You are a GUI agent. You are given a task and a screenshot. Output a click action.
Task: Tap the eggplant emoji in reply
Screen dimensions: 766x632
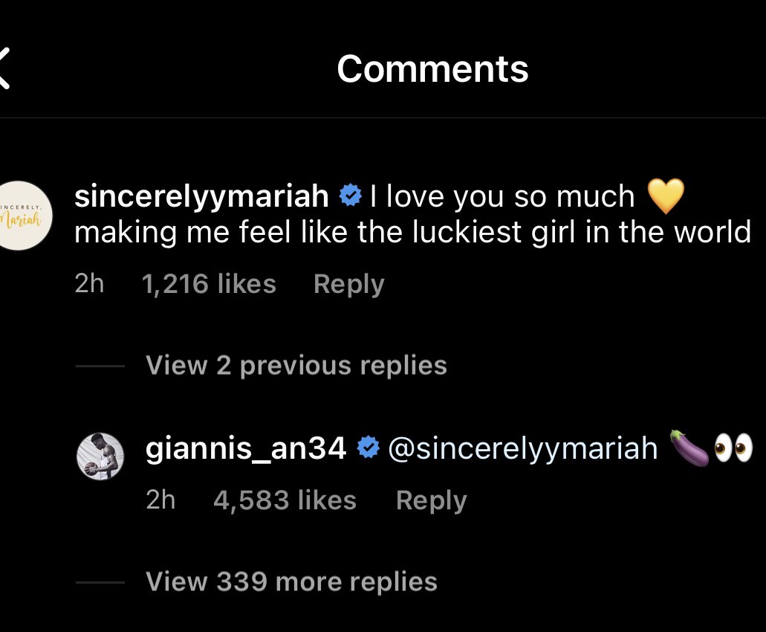[x=689, y=448]
